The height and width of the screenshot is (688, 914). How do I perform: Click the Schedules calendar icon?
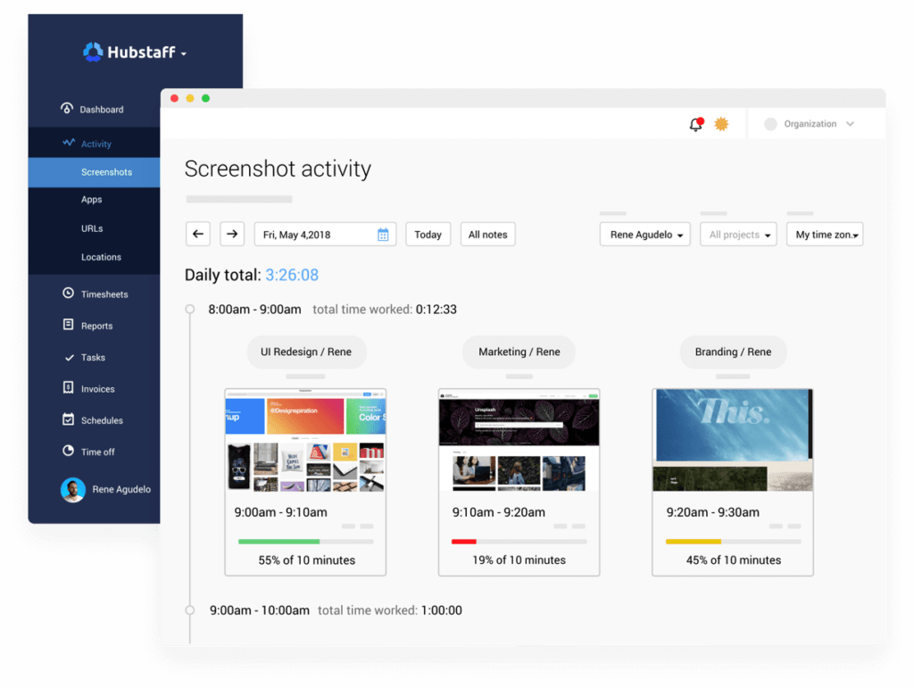(68, 419)
